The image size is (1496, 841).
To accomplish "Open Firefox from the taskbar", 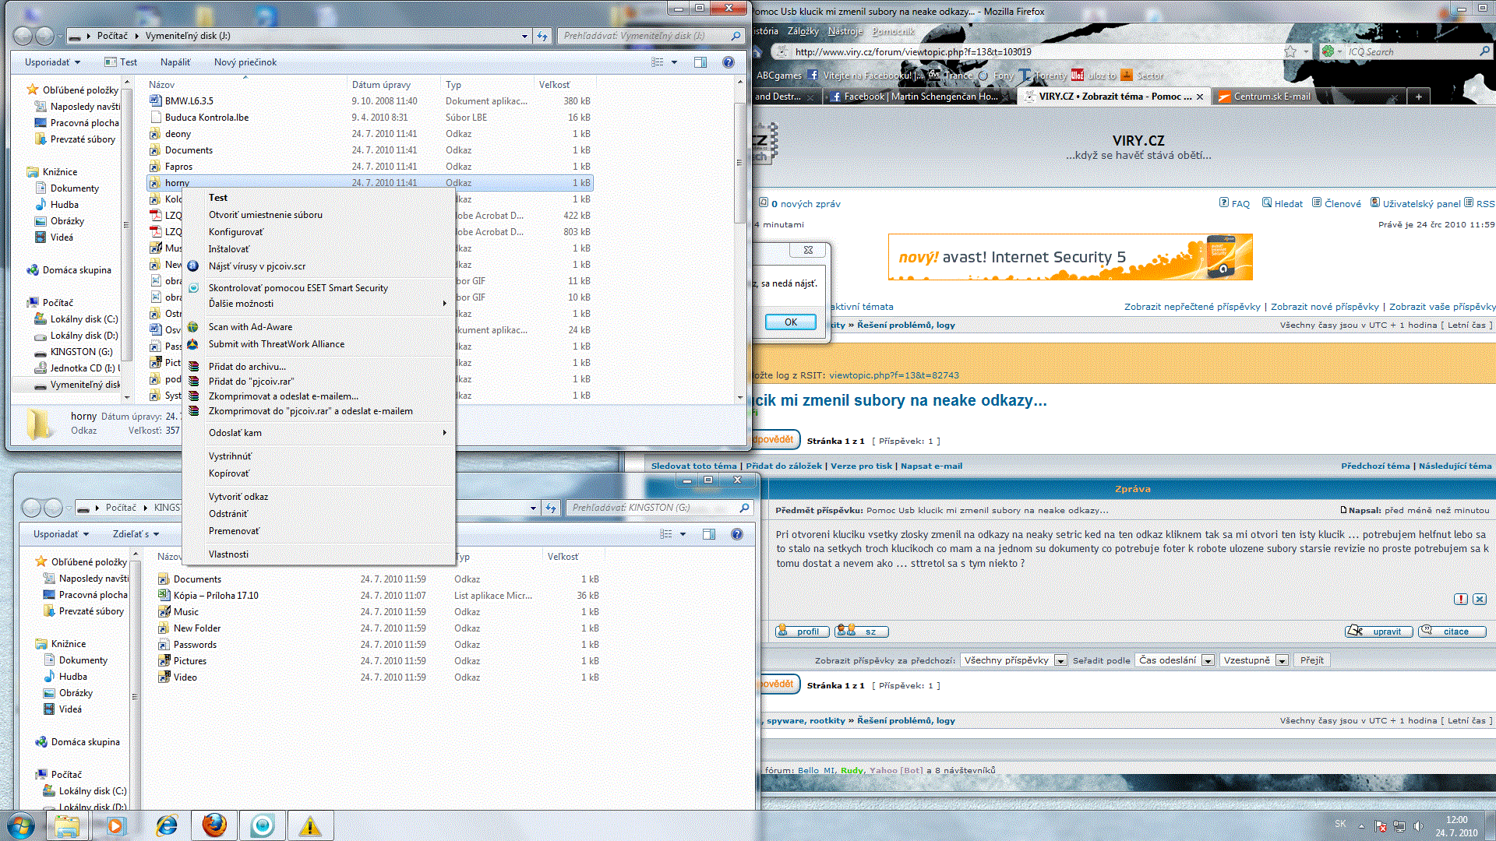I will [x=214, y=825].
